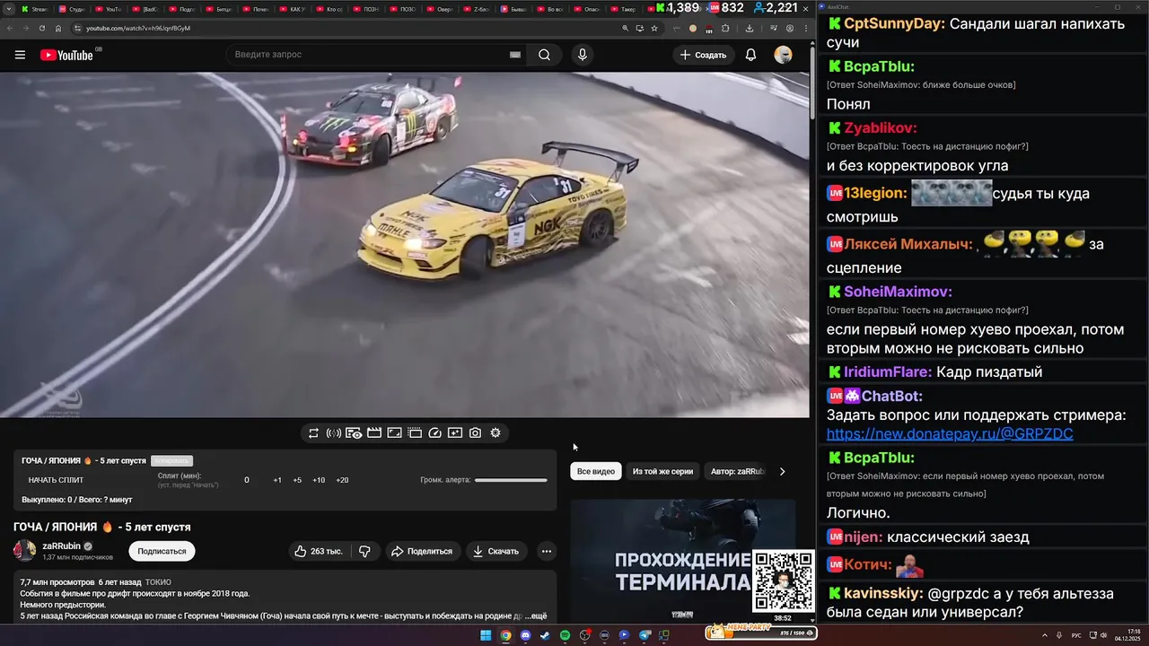This screenshot has width=1149, height=646.
Task: Open Spotify from the taskbar
Action: pyautogui.click(x=565, y=635)
